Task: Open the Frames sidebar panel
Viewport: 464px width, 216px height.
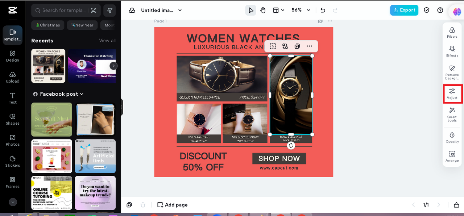Action: (x=13, y=182)
